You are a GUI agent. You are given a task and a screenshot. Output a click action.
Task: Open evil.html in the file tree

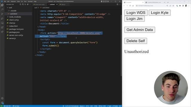pos(18,14)
